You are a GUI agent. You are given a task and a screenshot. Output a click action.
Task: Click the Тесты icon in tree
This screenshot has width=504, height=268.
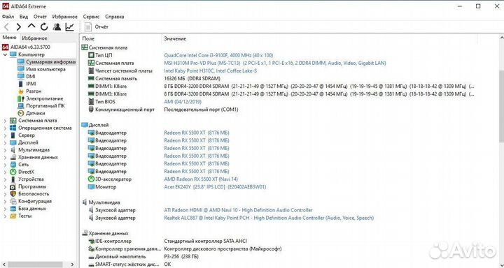[x=13, y=216]
